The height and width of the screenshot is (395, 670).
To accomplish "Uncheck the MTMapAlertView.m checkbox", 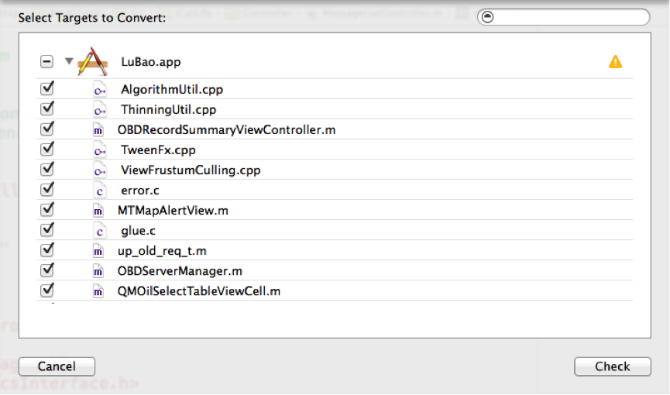I will tap(47, 210).
